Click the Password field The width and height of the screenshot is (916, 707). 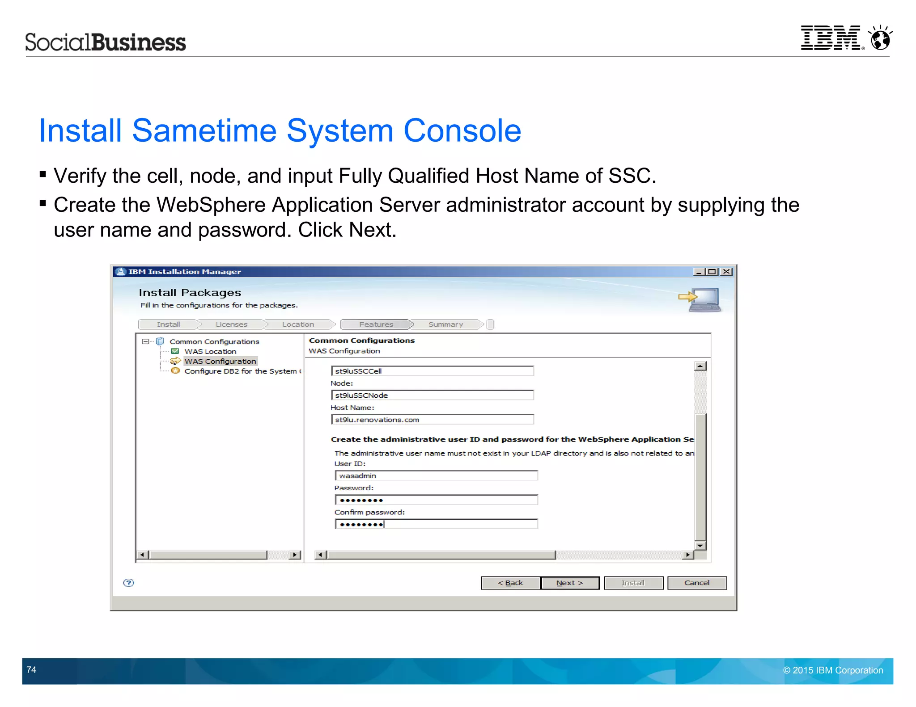[436, 500]
